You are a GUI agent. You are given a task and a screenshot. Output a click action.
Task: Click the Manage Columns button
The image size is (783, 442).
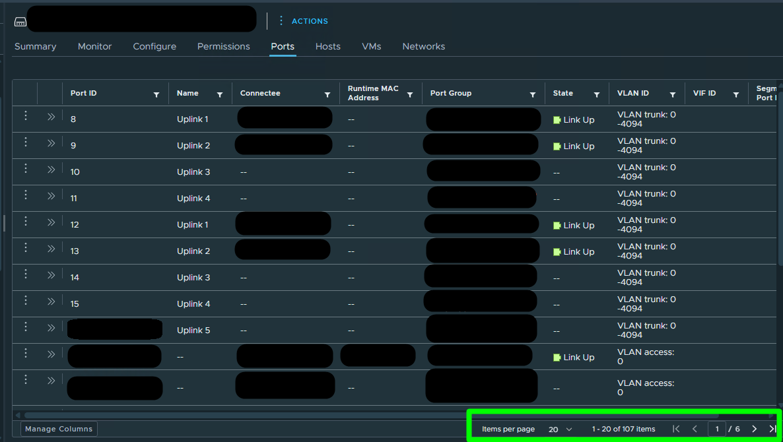(x=59, y=429)
